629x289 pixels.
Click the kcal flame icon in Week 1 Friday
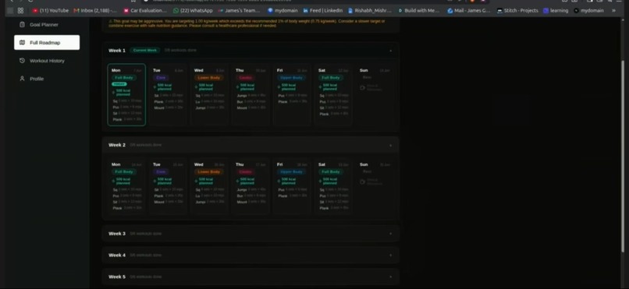(x=279, y=87)
